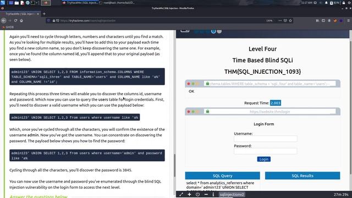352x198 pixels.
Task: Click the page zoom percentage indicator
Action: tap(269, 21)
